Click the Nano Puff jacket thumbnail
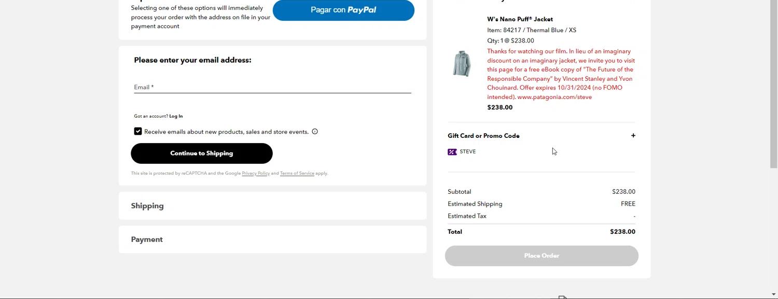778x299 pixels. click(x=462, y=64)
